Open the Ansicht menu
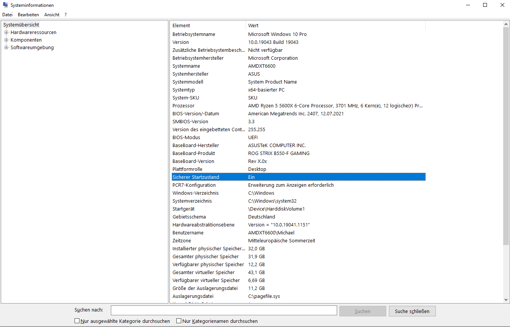Viewport: 510px width, 327px height. pyautogui.click(x=52, y=15)
